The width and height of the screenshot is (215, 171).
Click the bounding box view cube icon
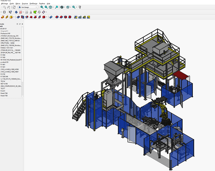[x=68, y=7]
